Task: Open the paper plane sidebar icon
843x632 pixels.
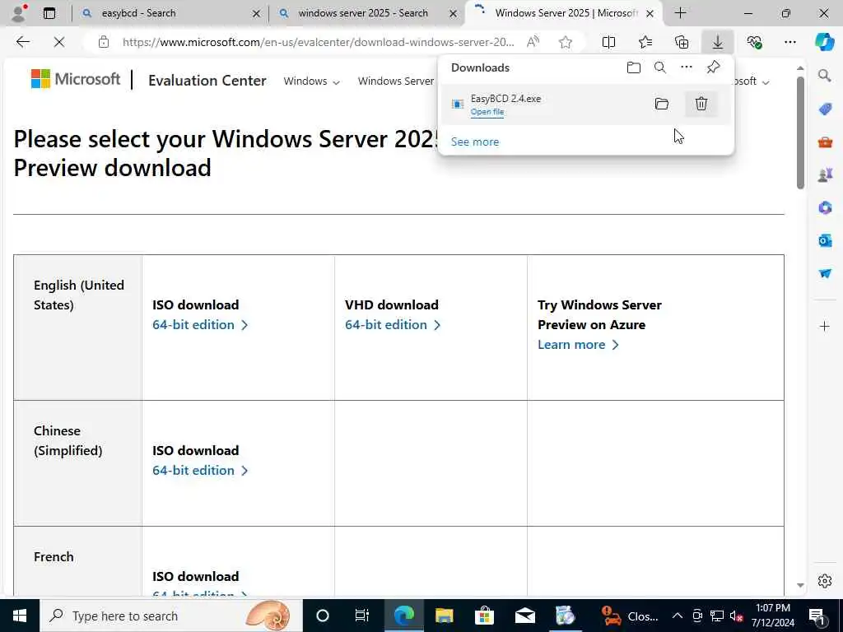Action: click(x=825, y=273)
